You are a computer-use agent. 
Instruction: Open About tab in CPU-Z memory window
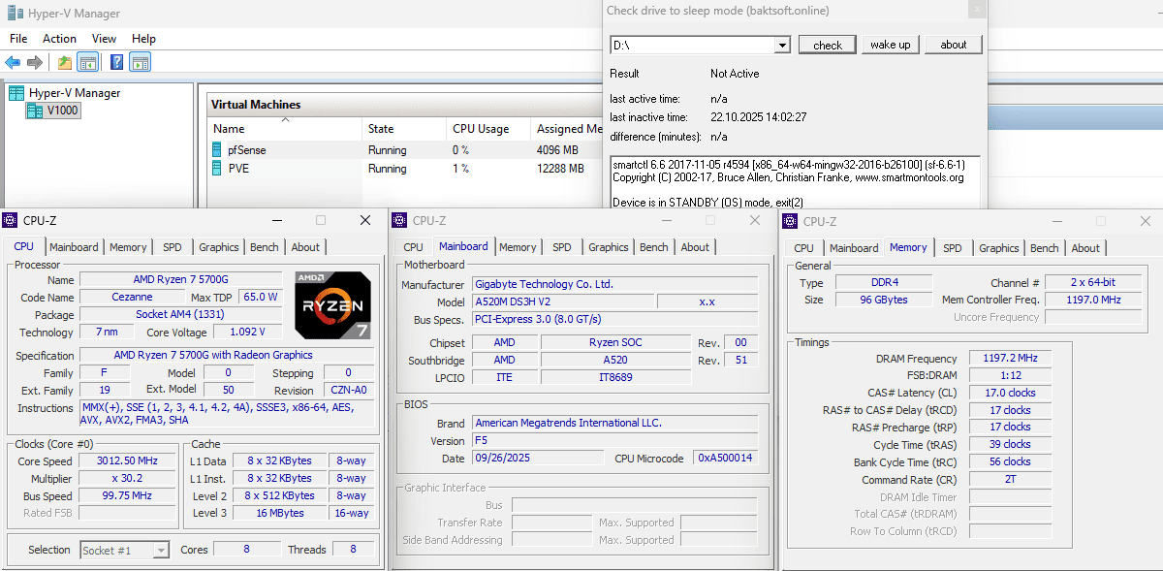click(1085, 248)
